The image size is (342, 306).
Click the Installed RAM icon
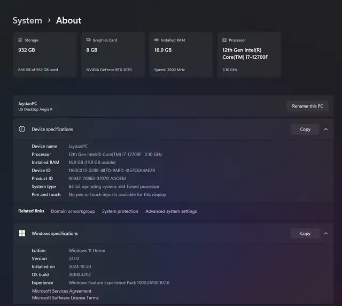[x=157, y=40]
